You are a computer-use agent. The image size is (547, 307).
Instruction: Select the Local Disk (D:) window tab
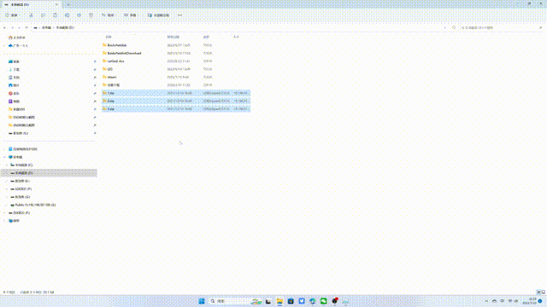31,4
